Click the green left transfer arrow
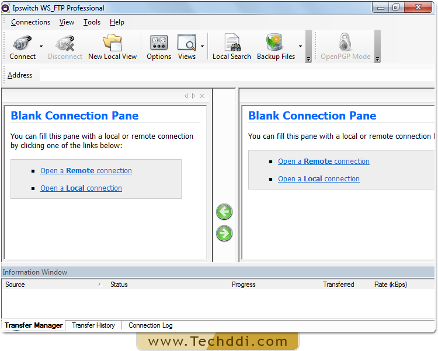The height and width of the screenshot is (351, 438). (224, 212)
